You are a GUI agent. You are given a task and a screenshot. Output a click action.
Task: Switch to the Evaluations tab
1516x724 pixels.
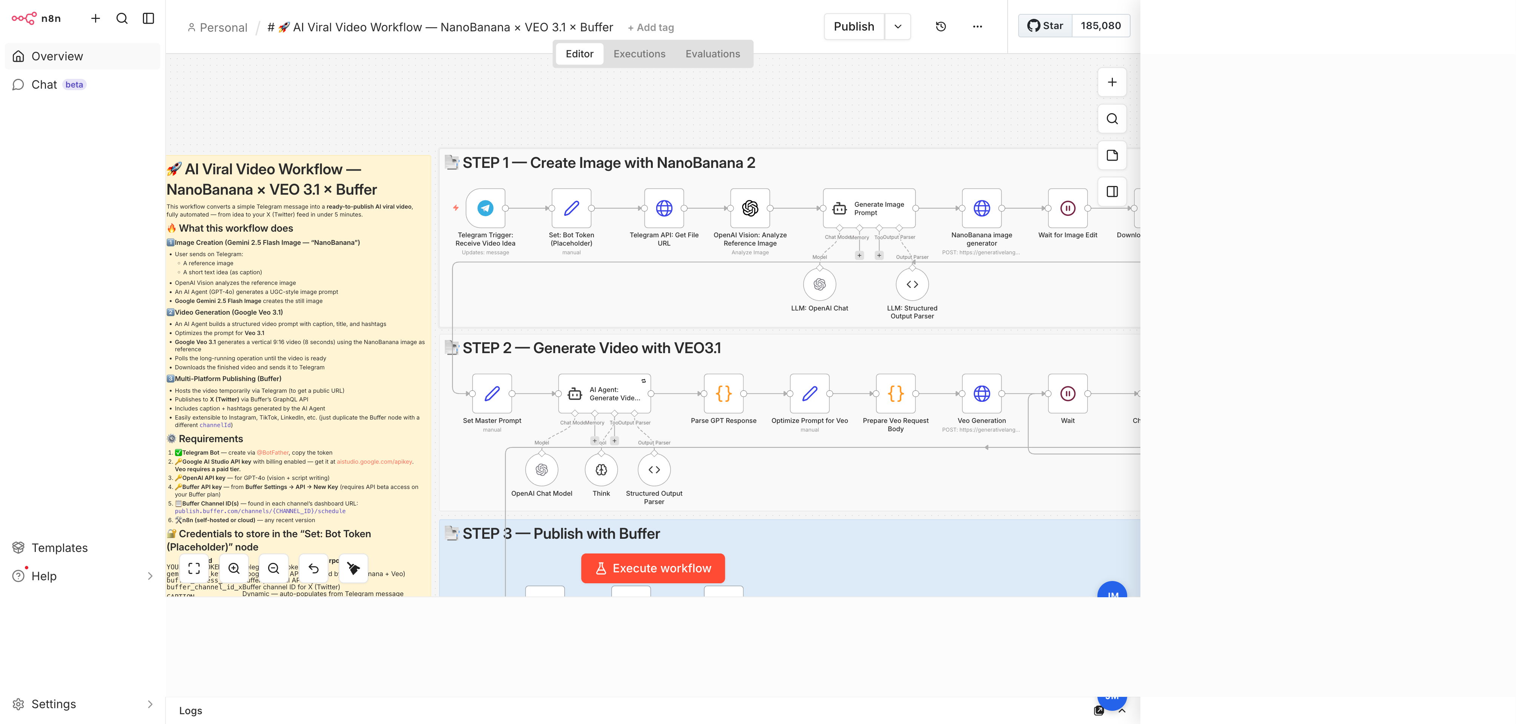[x=712, y=54]
